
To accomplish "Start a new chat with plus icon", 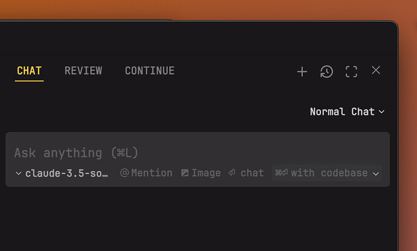I will coord(302,71).
